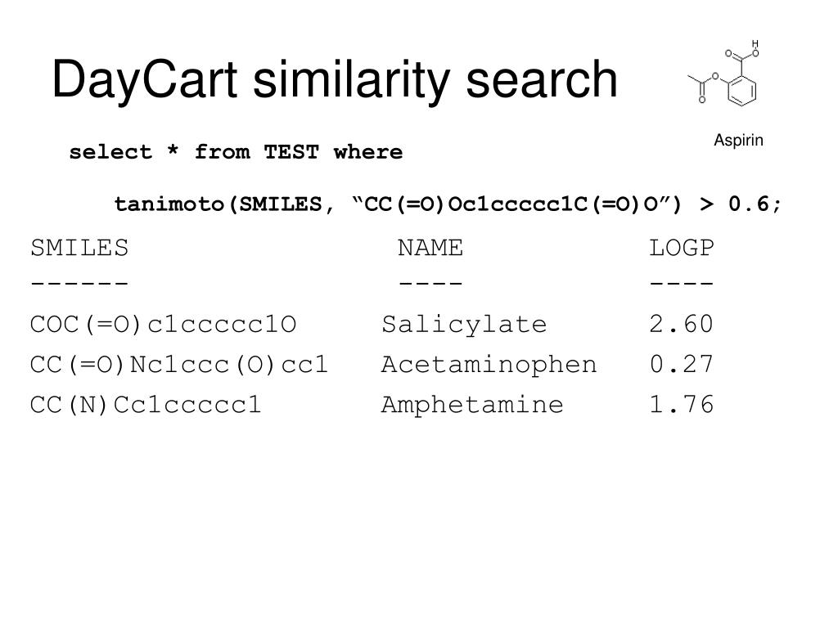Click the dashed line under SMILES header
Image resolution: width=838 pixels, height=628 pixels.
(x=79, y=283)
